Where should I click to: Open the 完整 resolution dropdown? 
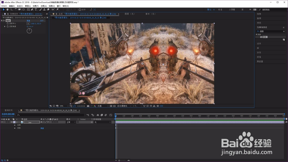click(103, 106)
